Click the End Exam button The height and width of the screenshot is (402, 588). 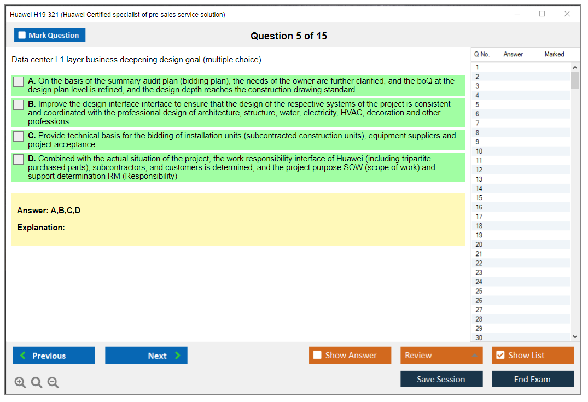533,379
